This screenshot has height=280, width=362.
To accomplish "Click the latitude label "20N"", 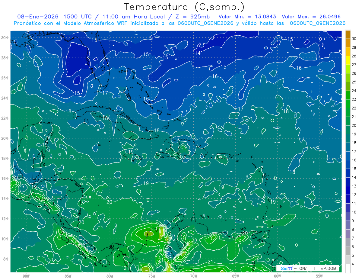I will click(x=5, y=138).
